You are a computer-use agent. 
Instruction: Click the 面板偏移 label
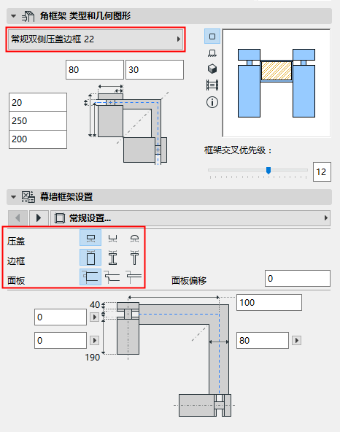[189, 280]
